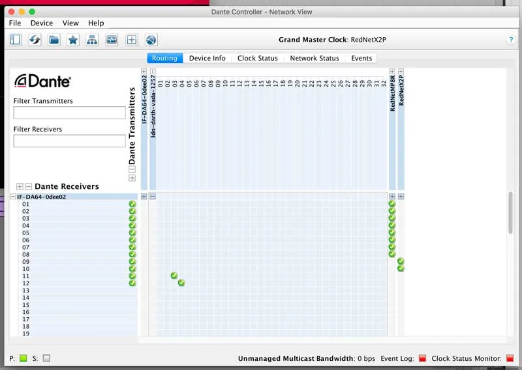Collapse all Dante Receivers with minus box
Viewport: 522px width, 370px height.
[x=29, y=186]
